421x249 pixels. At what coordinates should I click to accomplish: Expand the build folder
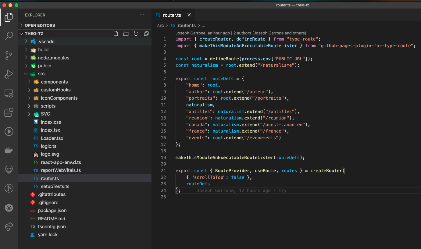click(x=84, y=50)
